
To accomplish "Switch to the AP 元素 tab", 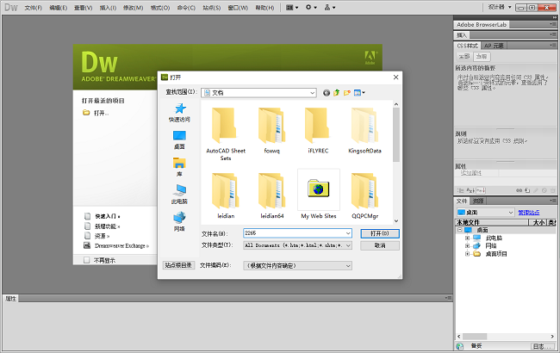I will click(x=494, y=45).
